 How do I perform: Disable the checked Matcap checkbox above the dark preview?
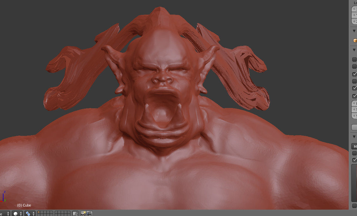tap(354, 160)
